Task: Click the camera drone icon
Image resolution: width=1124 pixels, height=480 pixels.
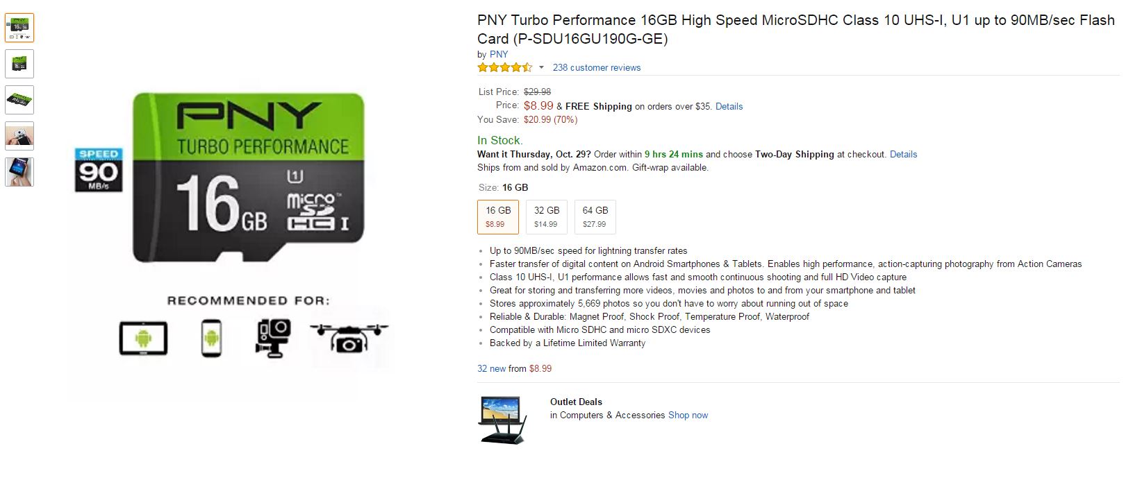Action: pyautogui.click(x=349, y=338)
